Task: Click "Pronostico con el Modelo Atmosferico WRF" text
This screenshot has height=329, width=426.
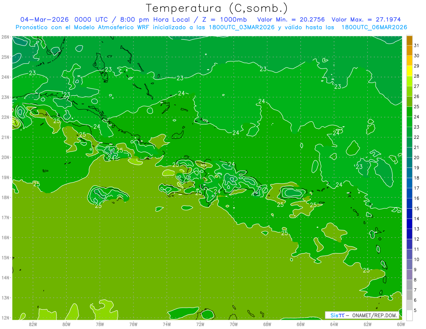Action: pyautogui.click(x=83, y=27)
